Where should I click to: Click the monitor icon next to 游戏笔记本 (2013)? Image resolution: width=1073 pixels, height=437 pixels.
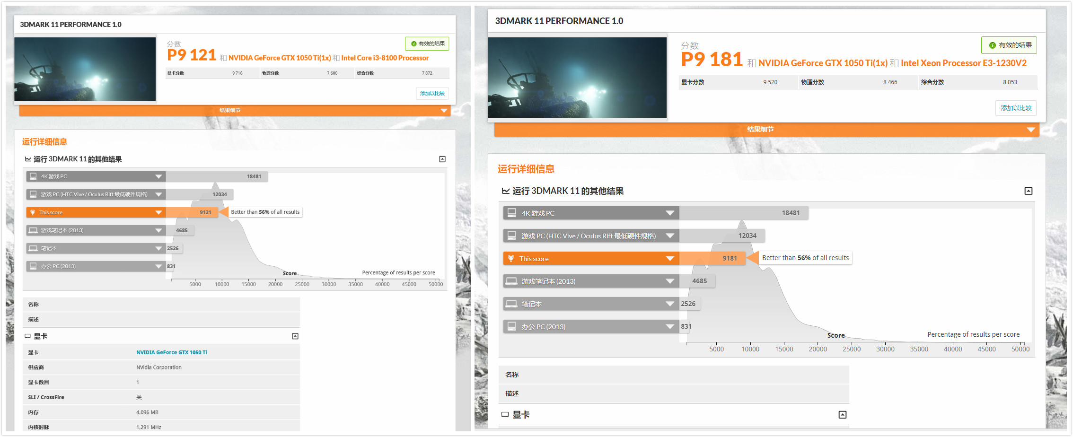(32, 230)
